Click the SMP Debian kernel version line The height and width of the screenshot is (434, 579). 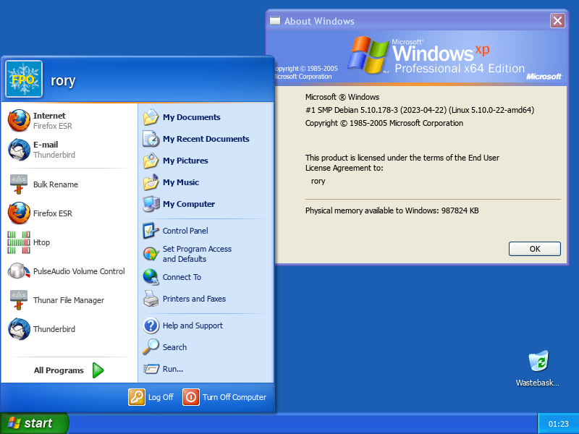[x=420, y=110]
